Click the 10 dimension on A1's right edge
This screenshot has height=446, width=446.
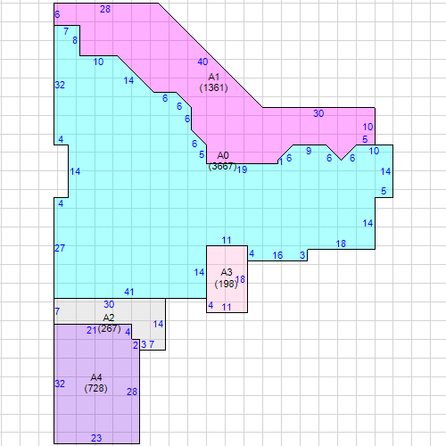pyautogui.click(x=368, y=127)
